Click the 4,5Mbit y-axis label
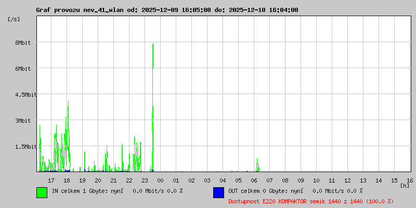The width and height of the screenshot is (416, 208). [26, 95]
